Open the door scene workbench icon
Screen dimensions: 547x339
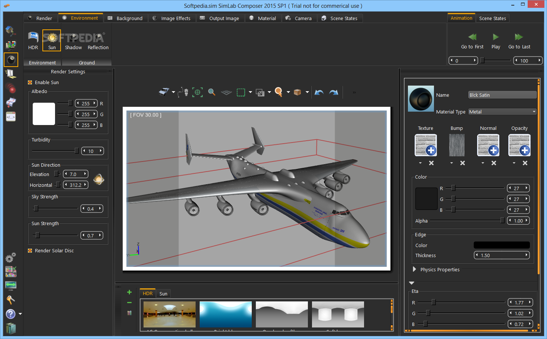[x=11, y=74]
